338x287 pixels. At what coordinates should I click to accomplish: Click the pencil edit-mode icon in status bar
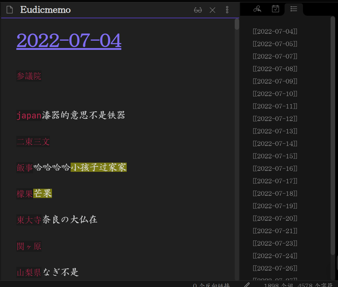pos(247,285)
